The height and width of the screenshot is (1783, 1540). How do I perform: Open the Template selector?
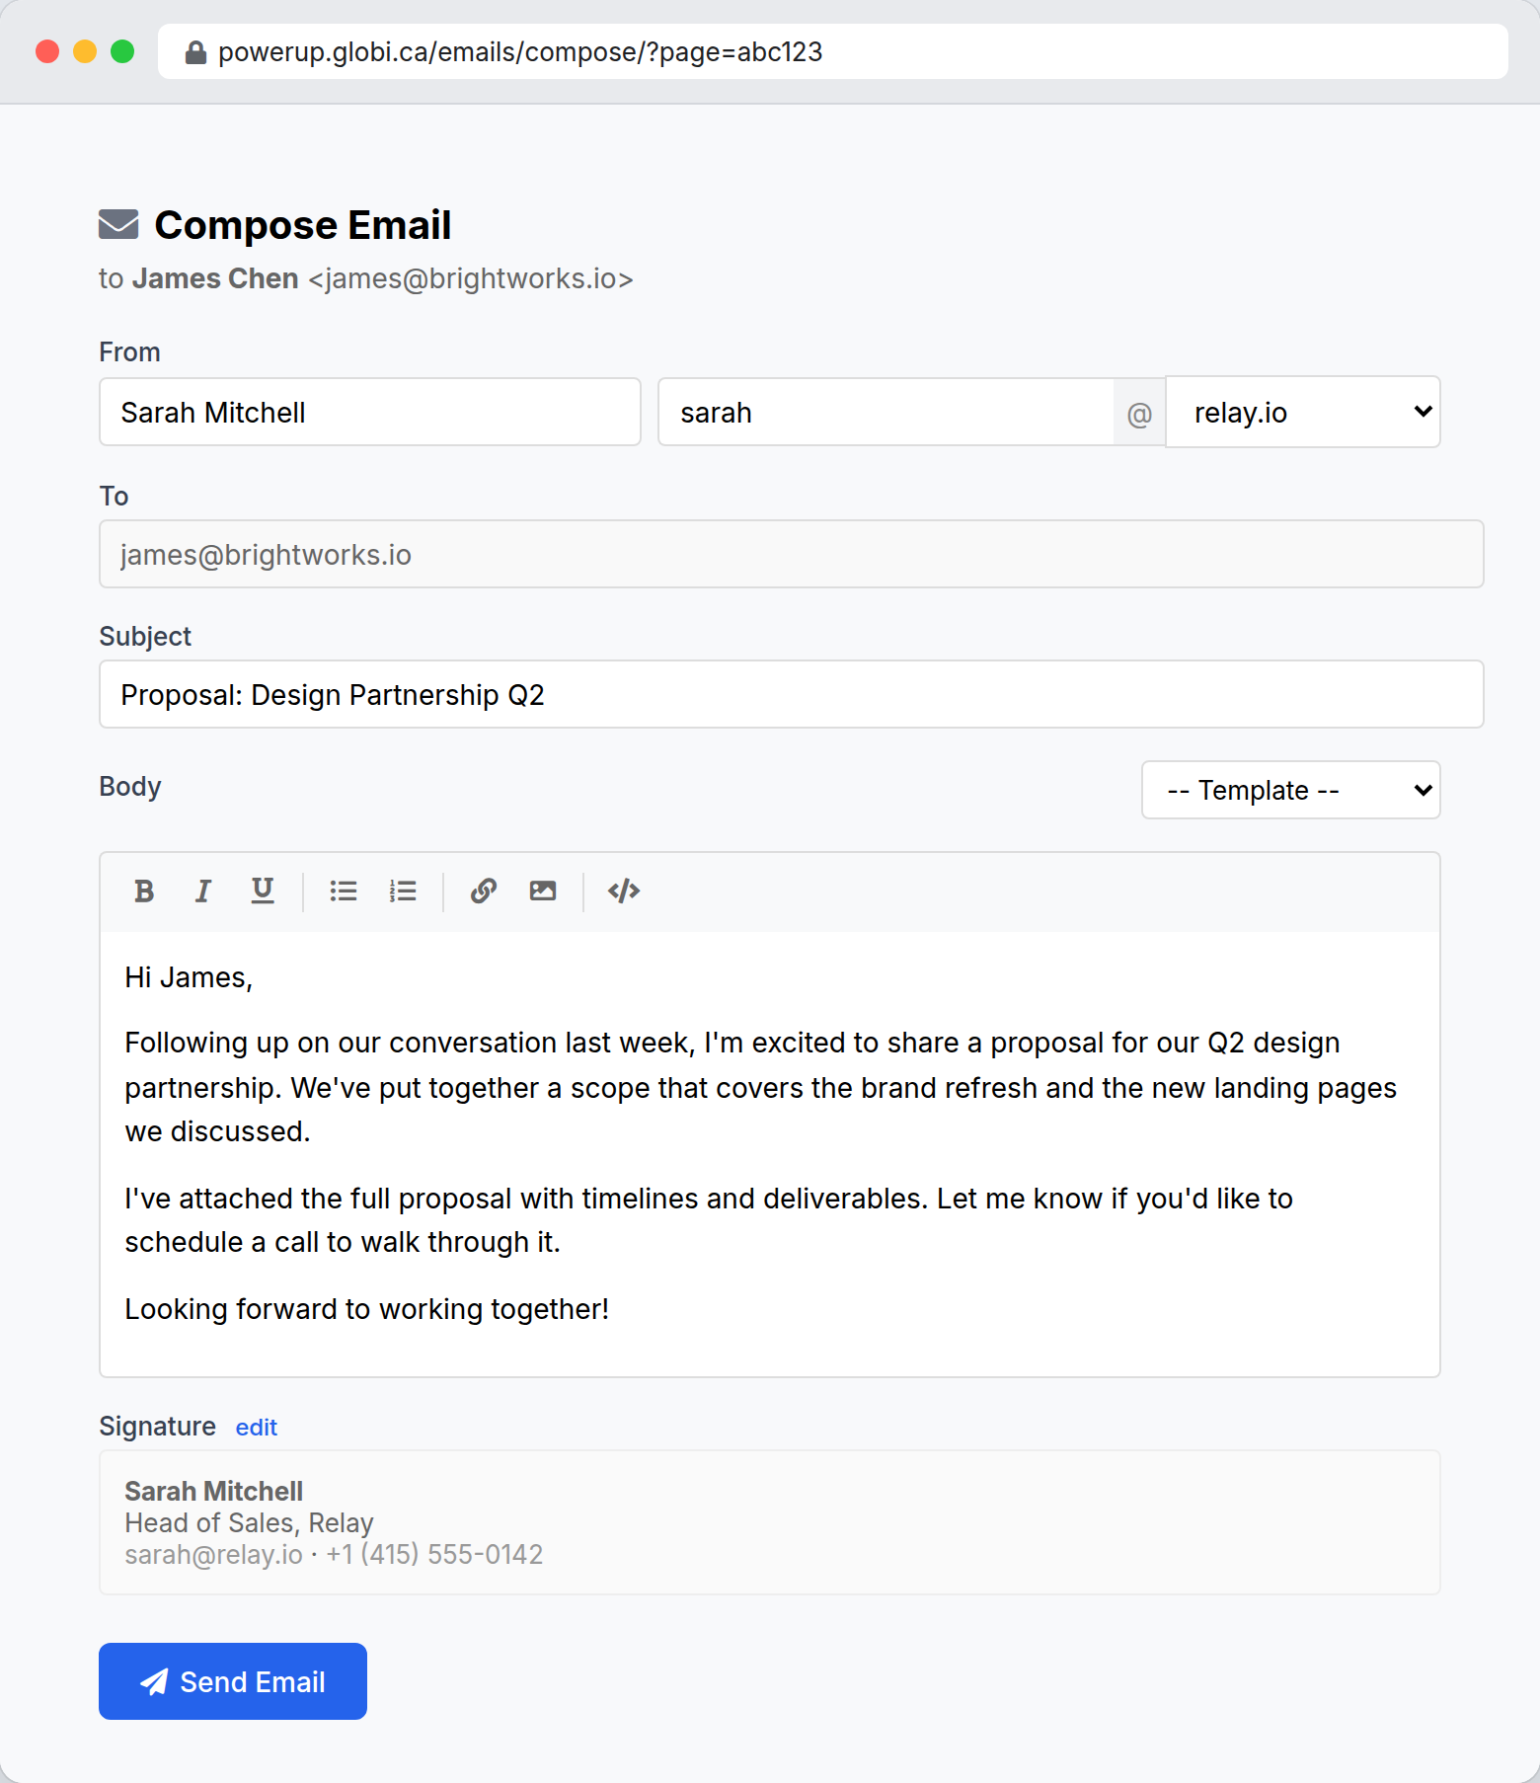(x=1289, y=790)
